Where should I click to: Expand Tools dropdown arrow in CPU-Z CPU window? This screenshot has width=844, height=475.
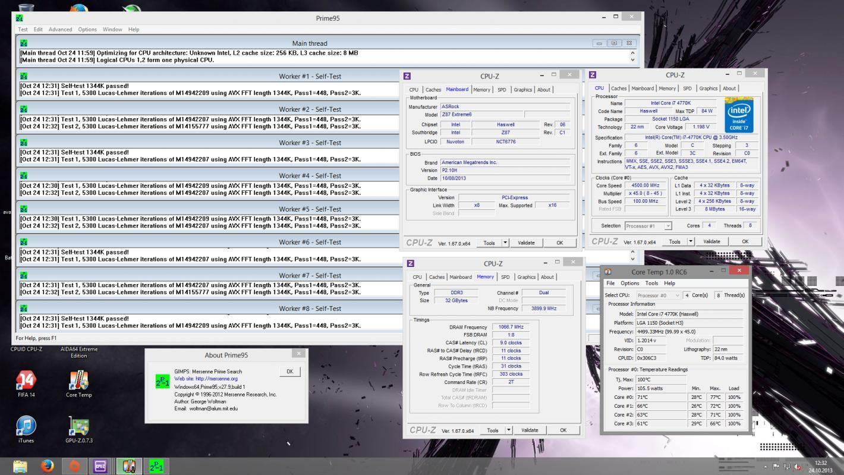(691, 241)
